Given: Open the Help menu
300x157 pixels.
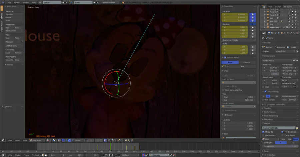Looking at the screenshot, I should [34, 3].
